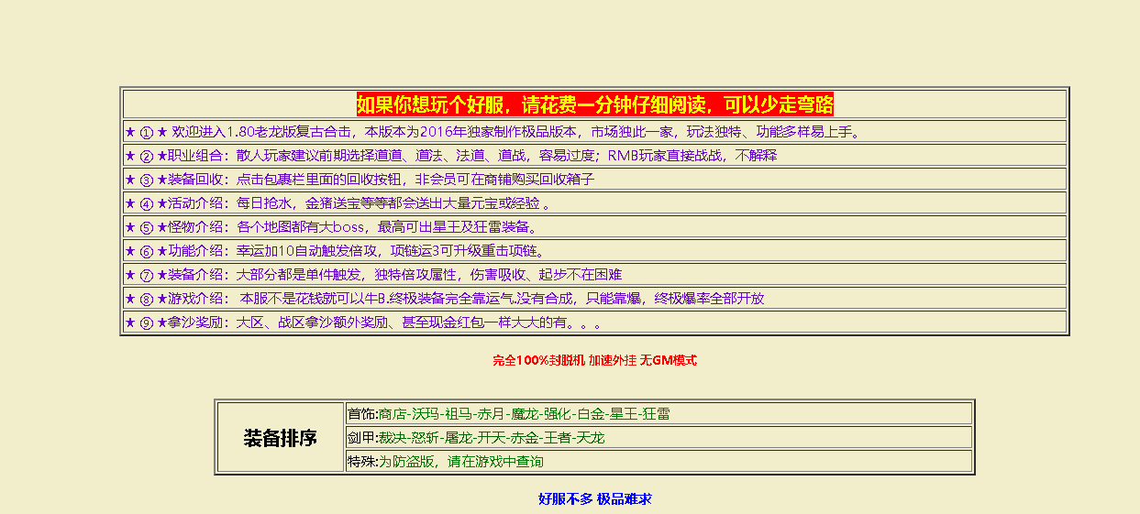Screen dimensions: 1140x514
Task: Click the 拿沙奖励 row text
Action: tap(385, 323)
